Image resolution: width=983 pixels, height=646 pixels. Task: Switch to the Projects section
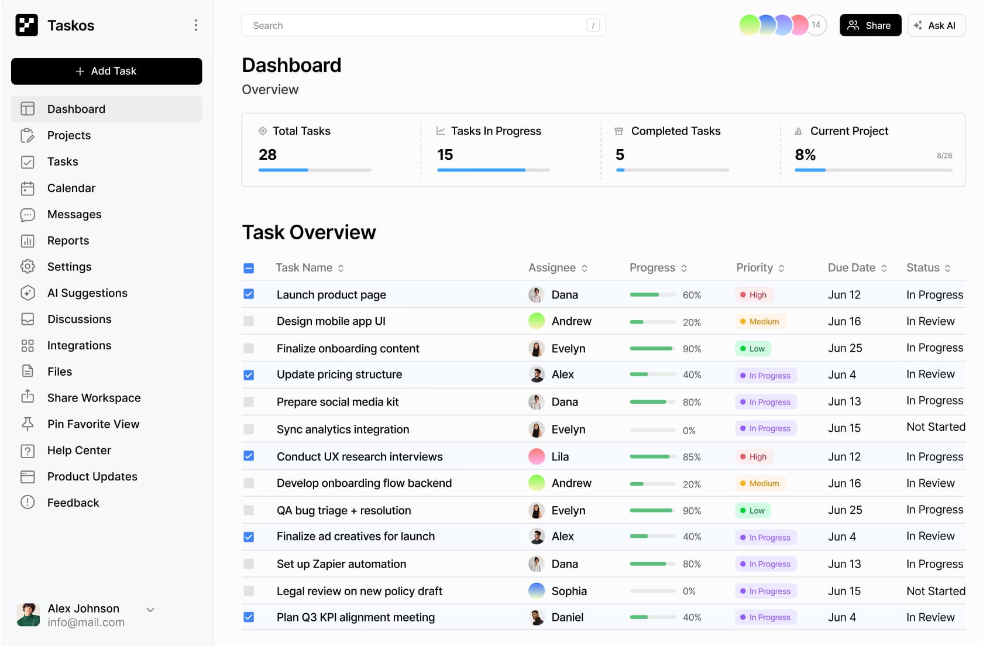pyautogui.click(x=68, y=135)
